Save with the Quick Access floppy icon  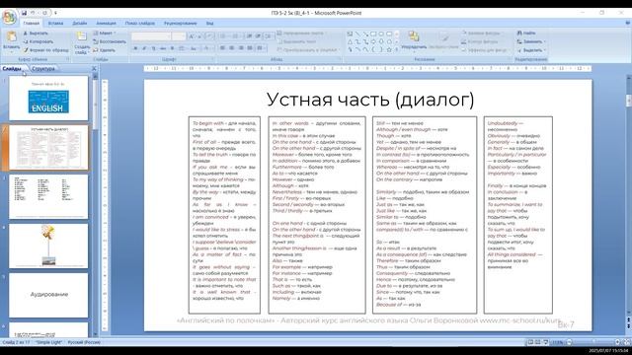click(24, 13)
